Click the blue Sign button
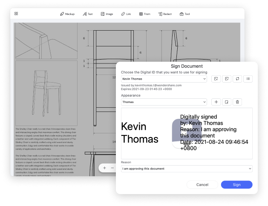Image resolution: width=268 pixels, height=206 pixels. coord(237,185)
